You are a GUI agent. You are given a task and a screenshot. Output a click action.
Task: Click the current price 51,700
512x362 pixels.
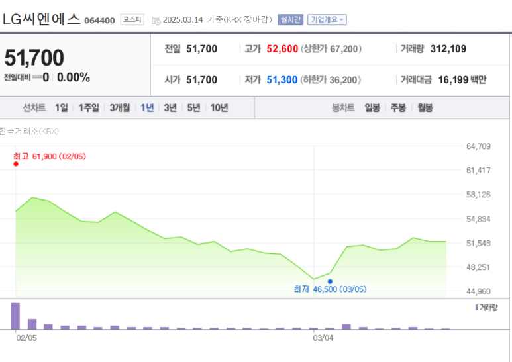tap(34, 58)
